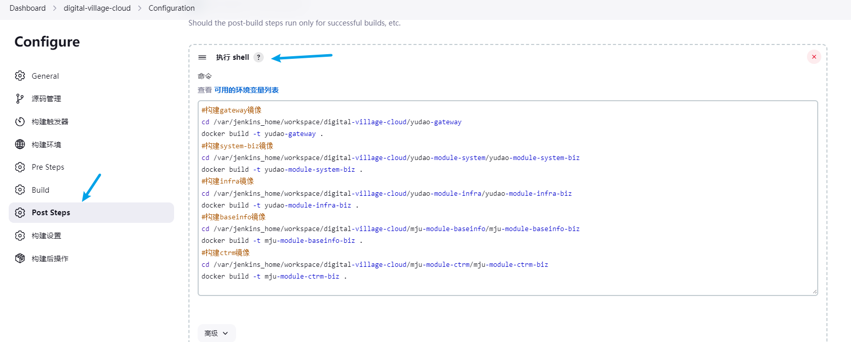This screenshot has width=851, height=342.
Task: Open the Build section
Action: tap(40, 190)
